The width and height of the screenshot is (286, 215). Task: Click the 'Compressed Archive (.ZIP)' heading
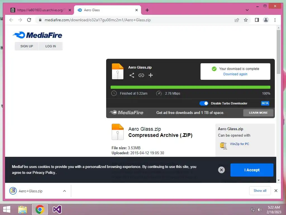(160, 135)
